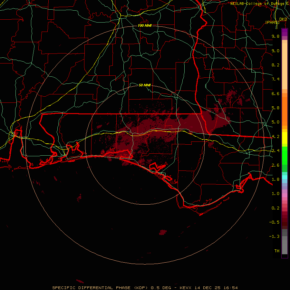290x290 pixels.
Task: Select the 5.8 scale value
Action: [x=275, y=108]
